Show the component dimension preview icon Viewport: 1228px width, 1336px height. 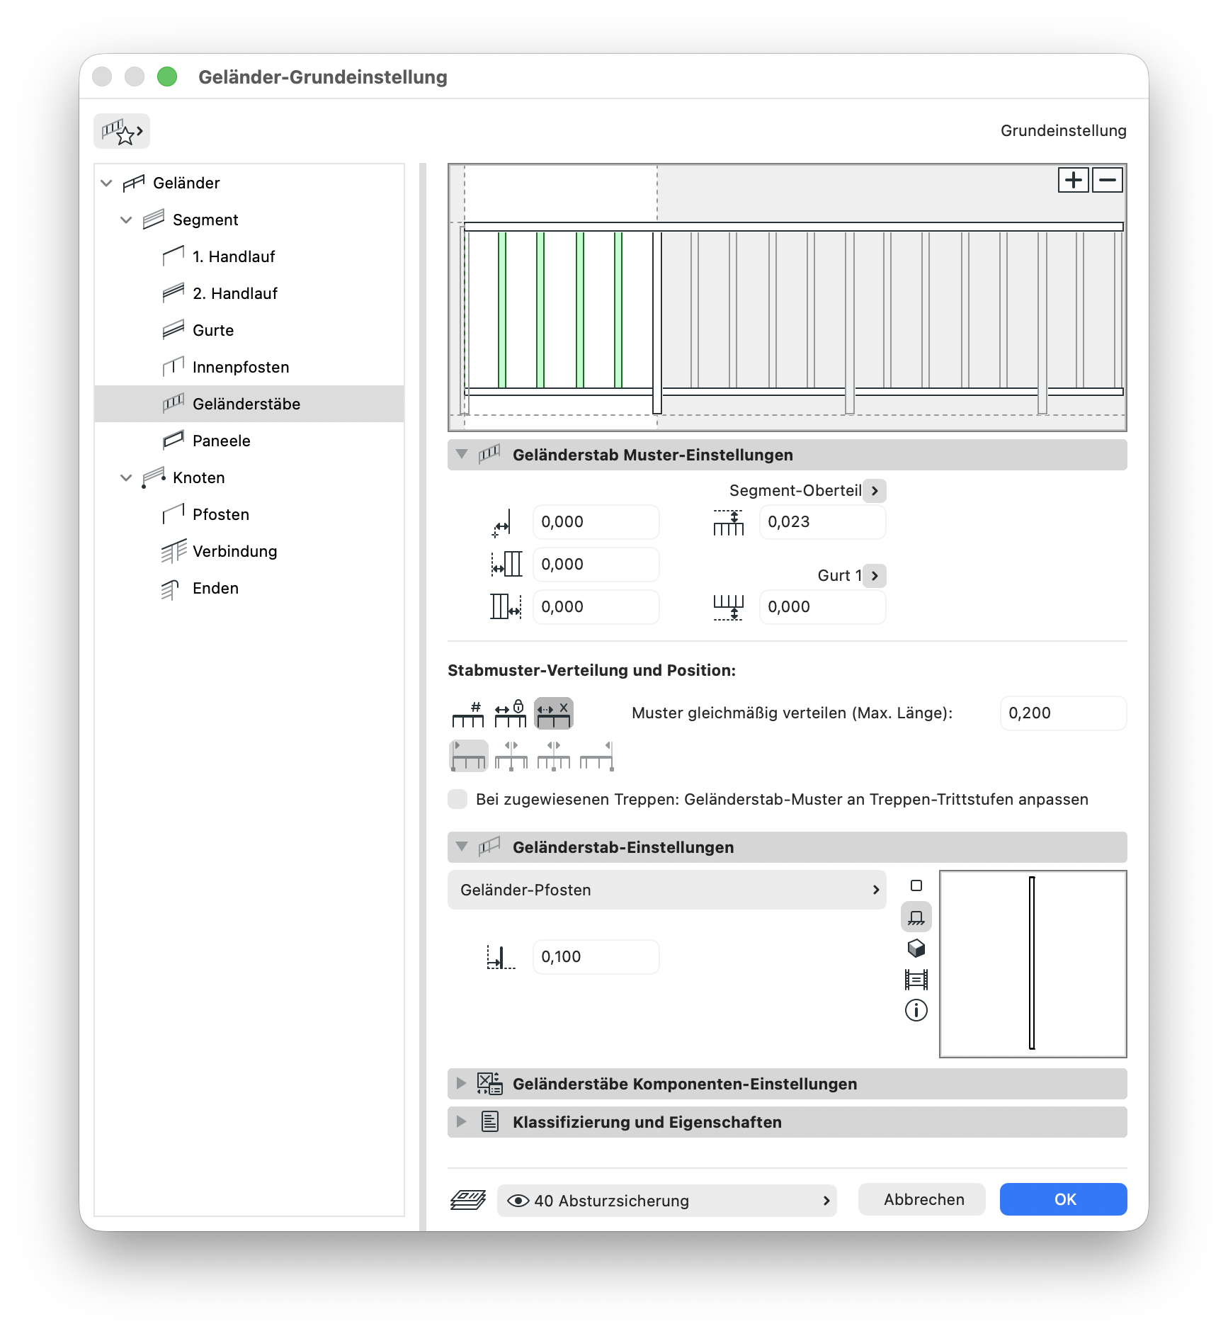(x=916, y=980)
